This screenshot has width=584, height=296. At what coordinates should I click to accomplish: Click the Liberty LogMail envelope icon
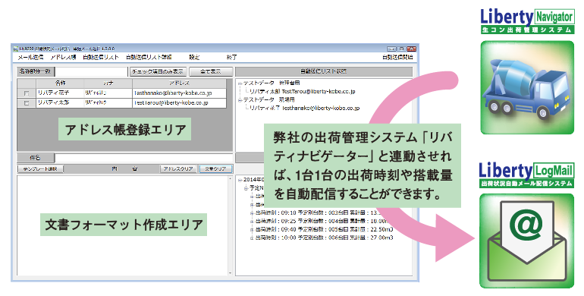point(526,241)
